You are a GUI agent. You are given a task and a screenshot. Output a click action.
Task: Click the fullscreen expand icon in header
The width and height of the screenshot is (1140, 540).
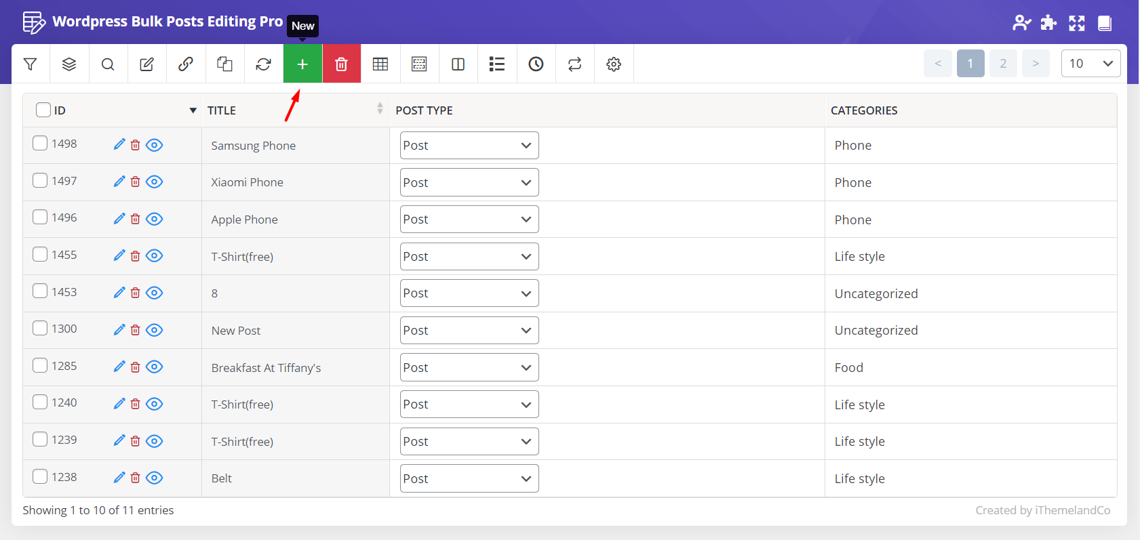coord(1077,23)
